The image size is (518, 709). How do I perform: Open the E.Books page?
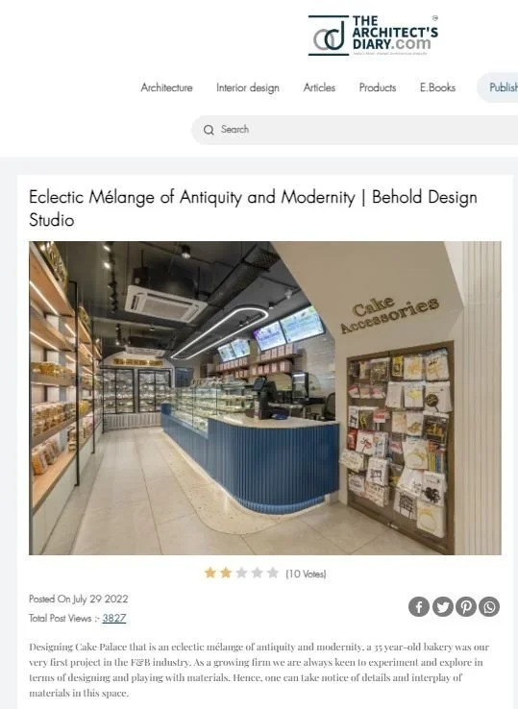pyautogui.click(x=437, y=87)
